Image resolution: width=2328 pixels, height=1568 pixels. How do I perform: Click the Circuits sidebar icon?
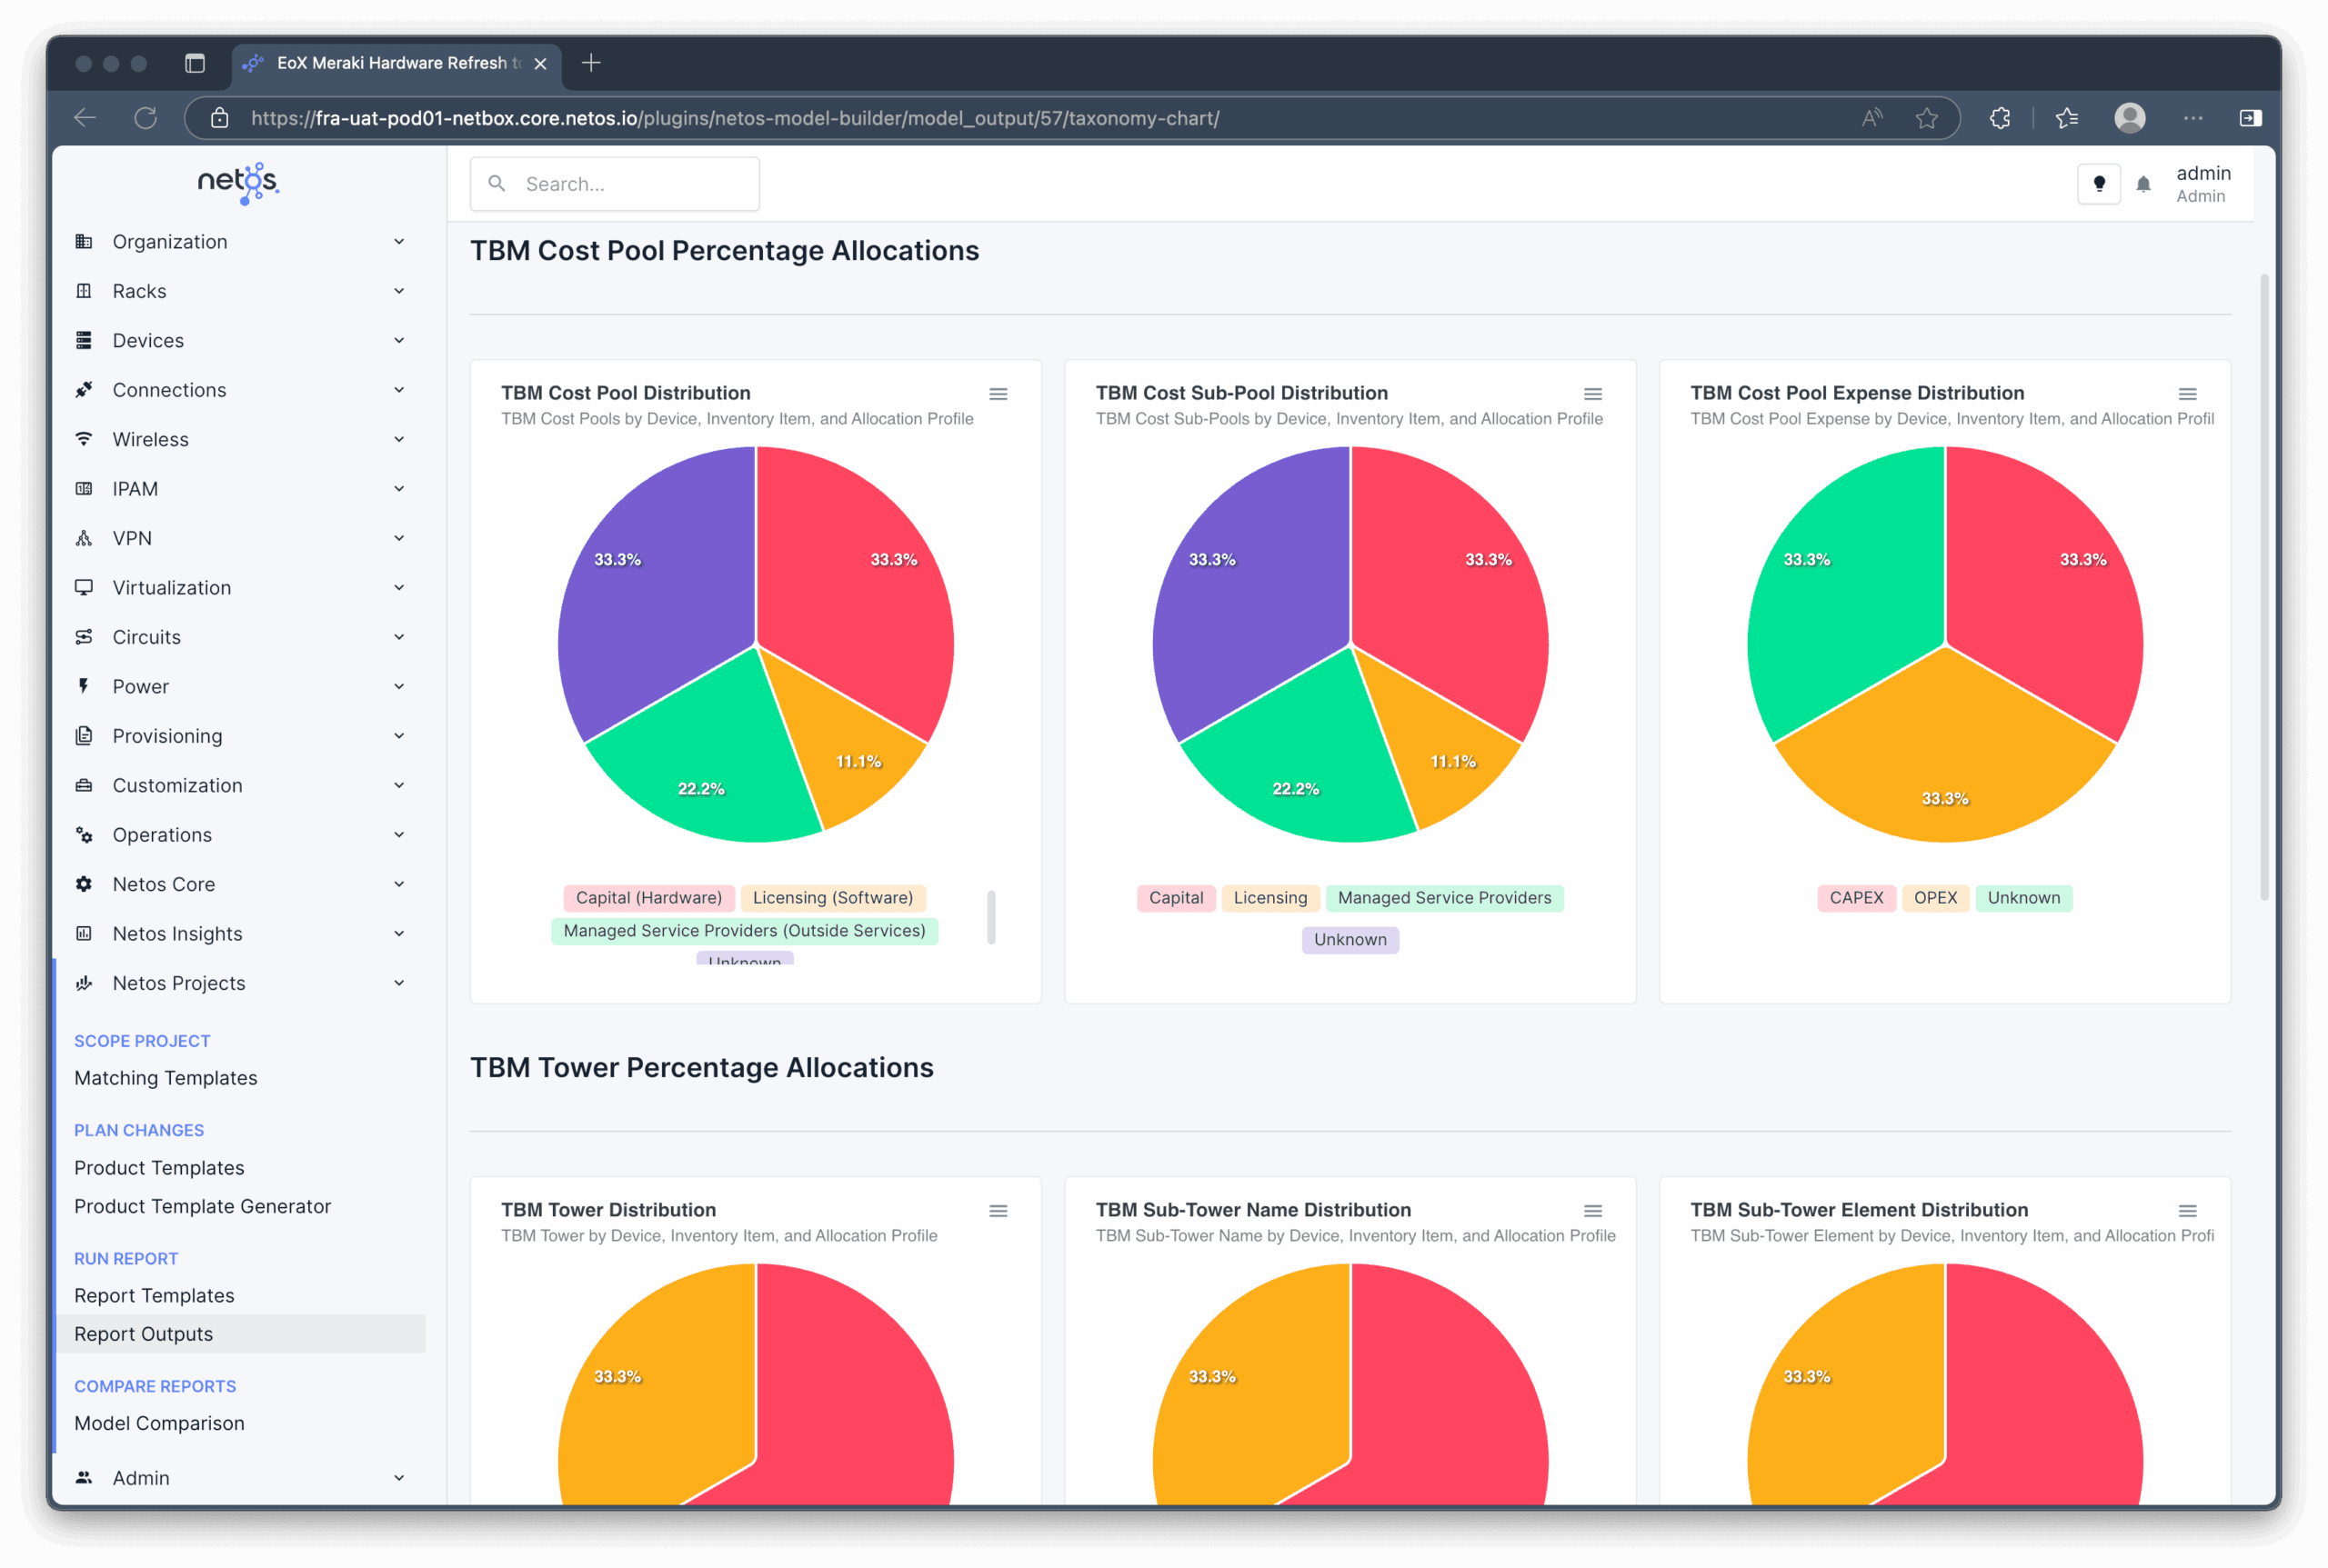coord(84,637)
